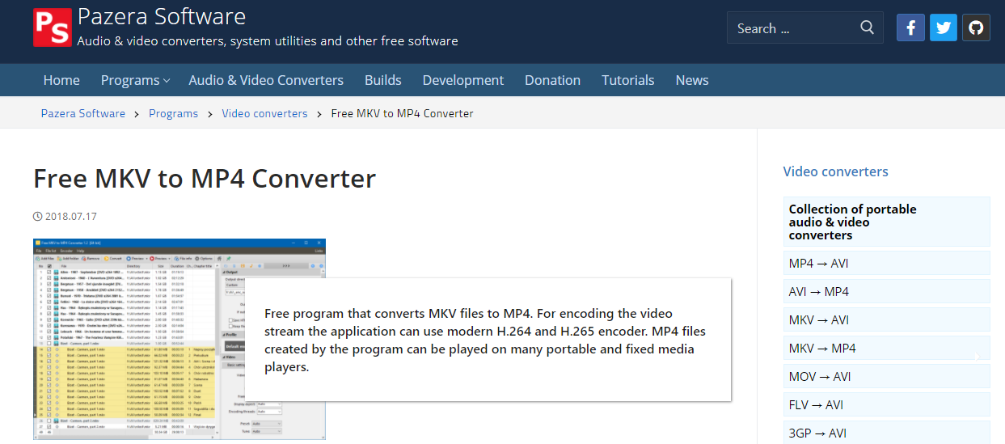Click Free MKV to MP4 Converter breadcrumb text

(403, 113)
